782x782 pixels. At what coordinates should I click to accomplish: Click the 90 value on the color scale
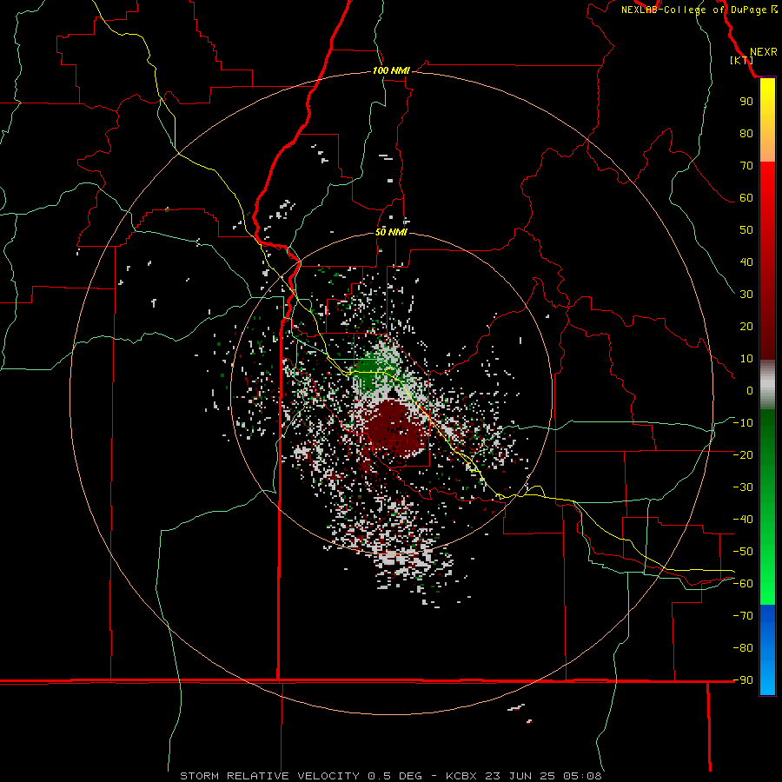pos(746,102)
